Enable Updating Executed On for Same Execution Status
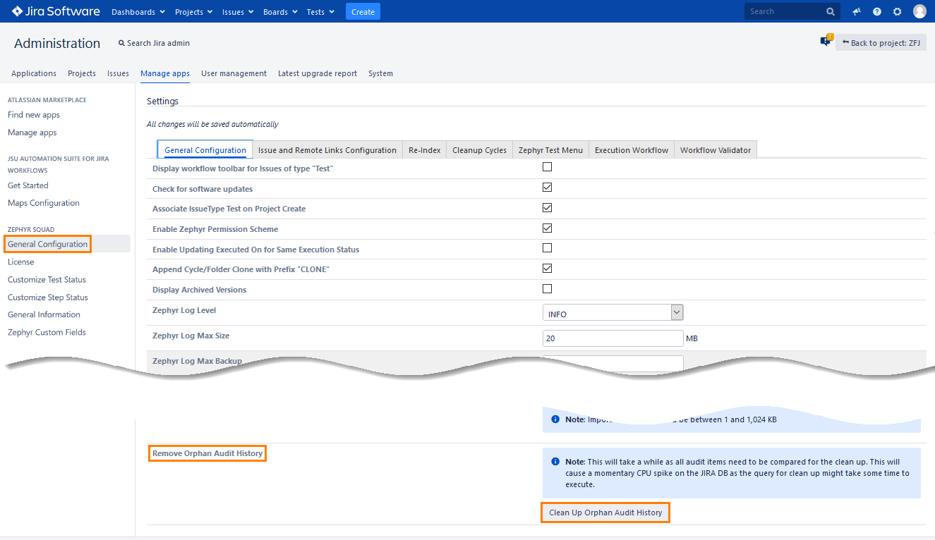935x540 pixels. coord(547,248)
